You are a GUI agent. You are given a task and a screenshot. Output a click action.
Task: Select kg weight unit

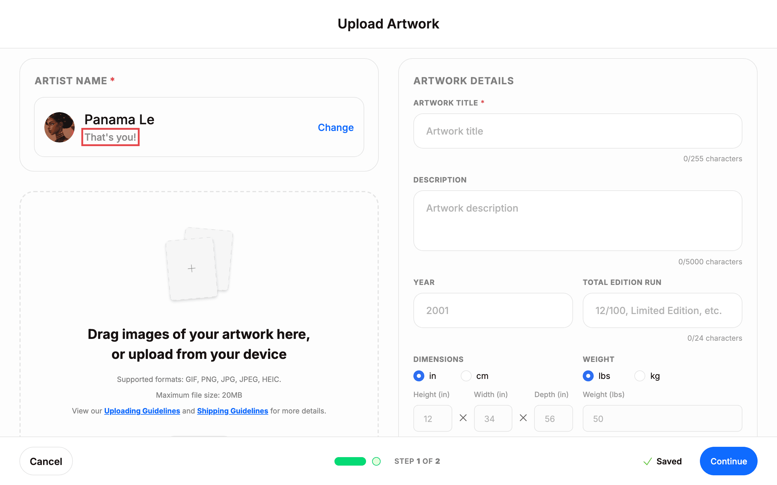click(x=640, y=376)
